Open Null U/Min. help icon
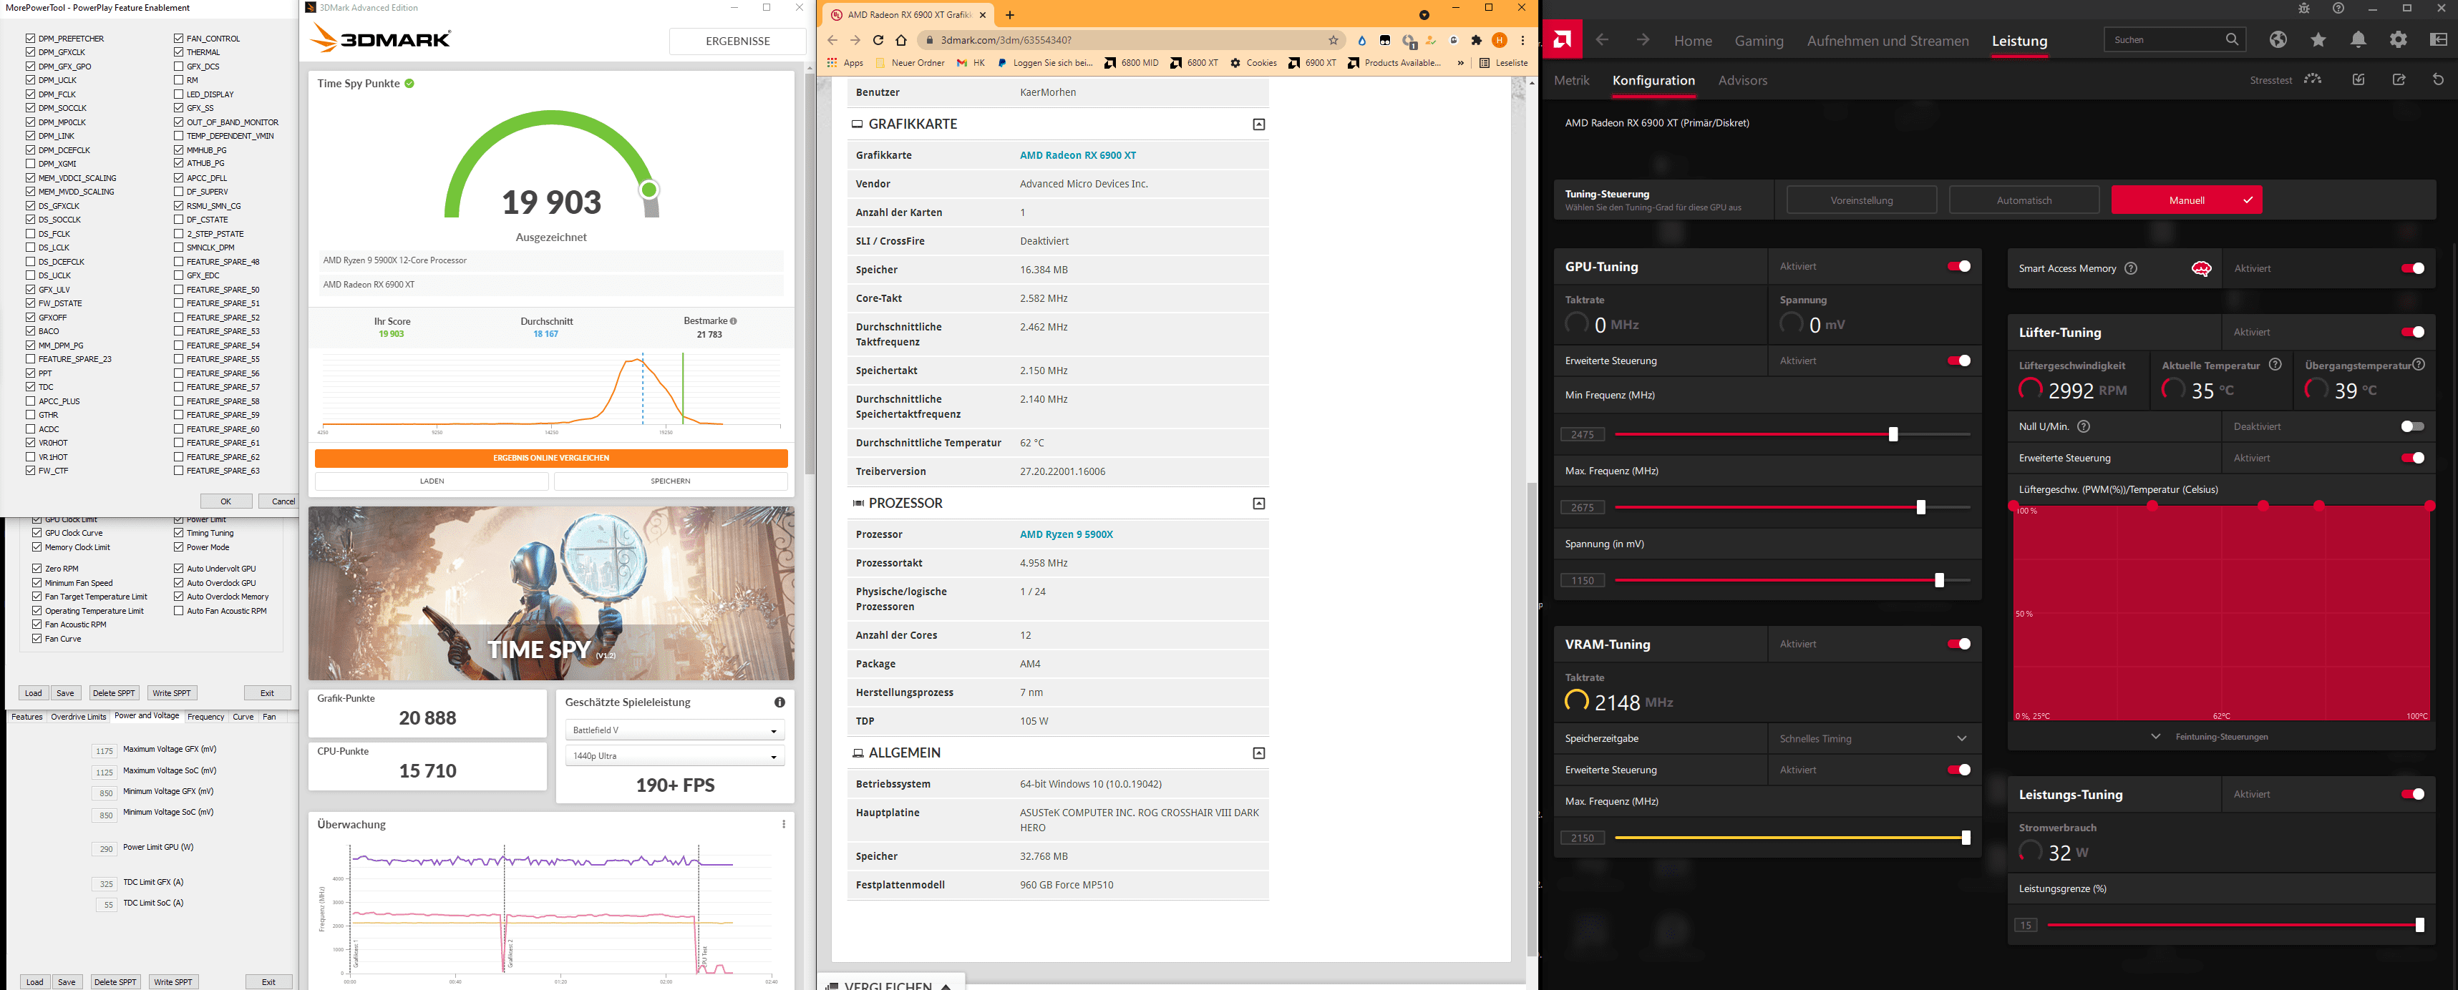The width and height of the screenshot is (2458, 990). click(2084, 426)
